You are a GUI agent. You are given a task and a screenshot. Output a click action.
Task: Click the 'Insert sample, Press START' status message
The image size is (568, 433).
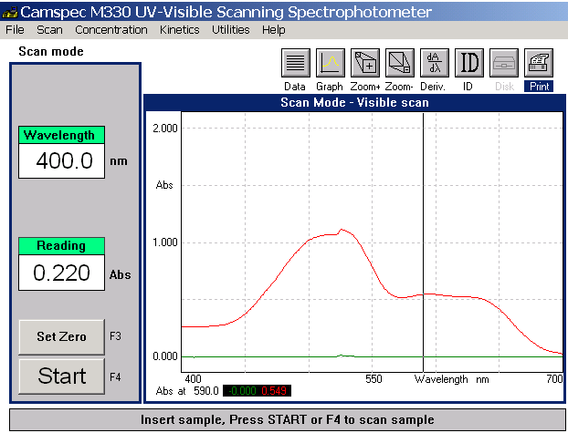click(x=288, y=419)
